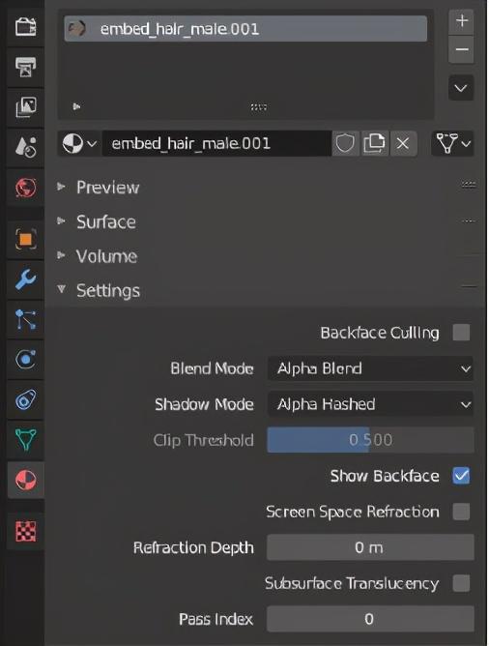Screen dimensions: 489x646
Task: Open the Render properties tab icon
Action: tap(25, 27)
